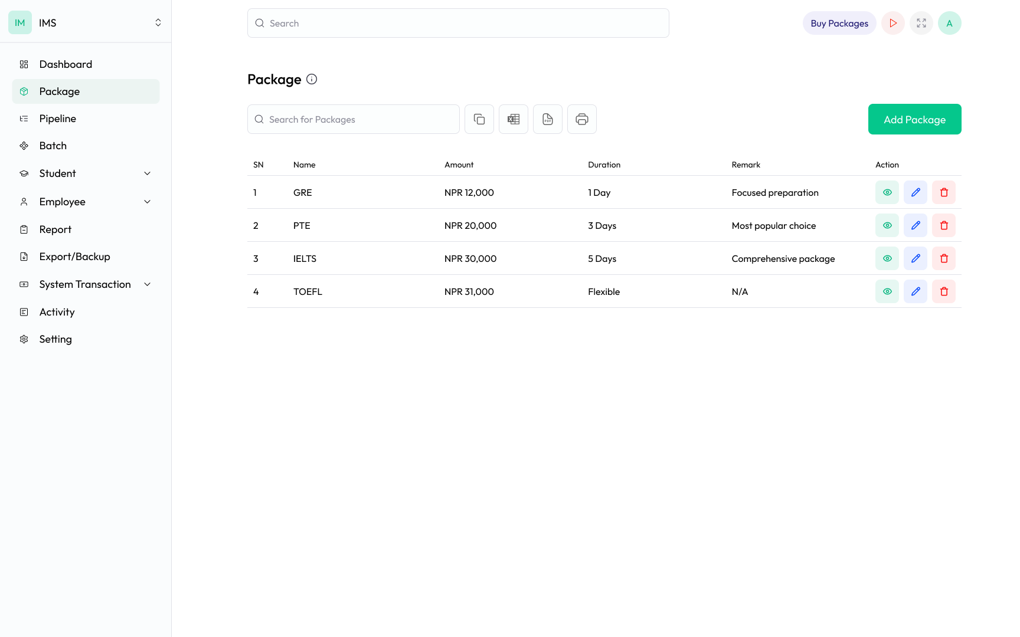1020x637 pixels.
Task: Open user avatar A menu
Action: pos(950,23)
